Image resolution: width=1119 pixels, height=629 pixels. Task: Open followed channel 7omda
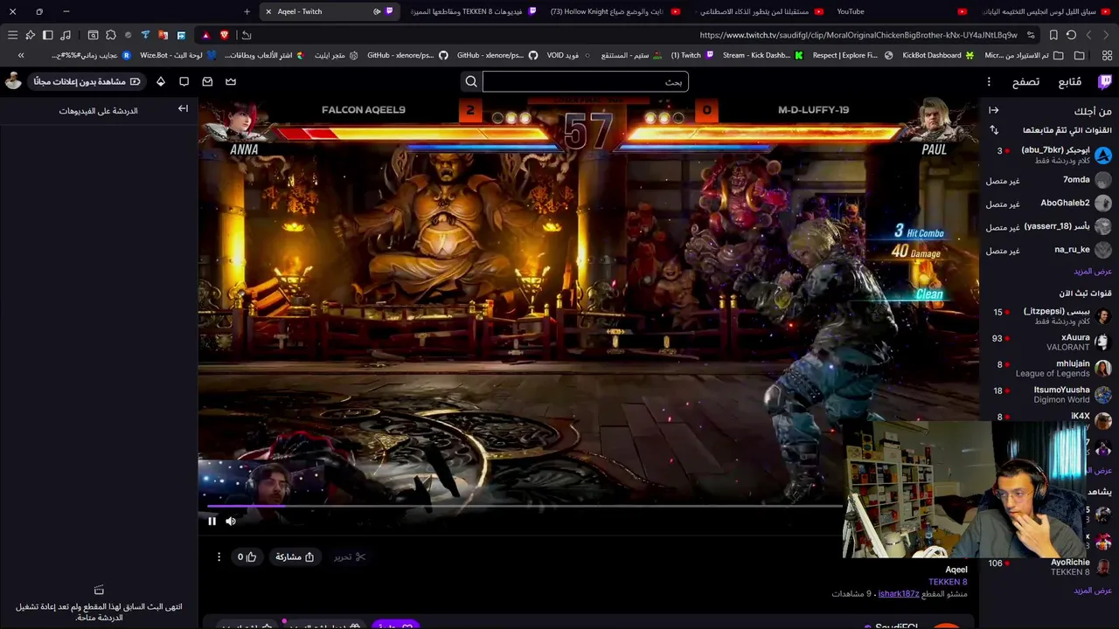(x=1049, y=180)
